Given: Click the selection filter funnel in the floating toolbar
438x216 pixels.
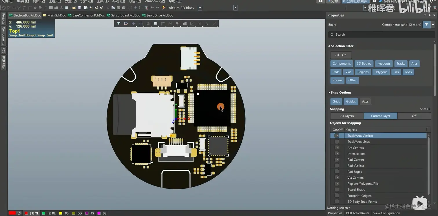Looking at the screenshot, I should click(118, 23).
